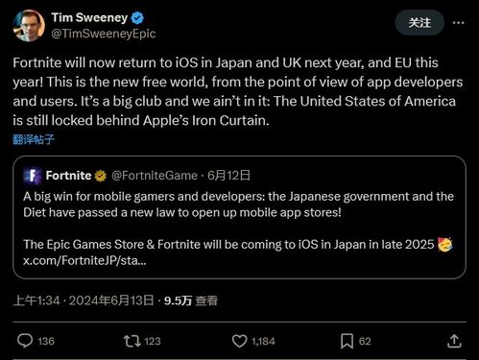Click 翻译帖子 to translate the post
Image resolution: width=479 pixels, height=360 pixels.
point(34,139)
